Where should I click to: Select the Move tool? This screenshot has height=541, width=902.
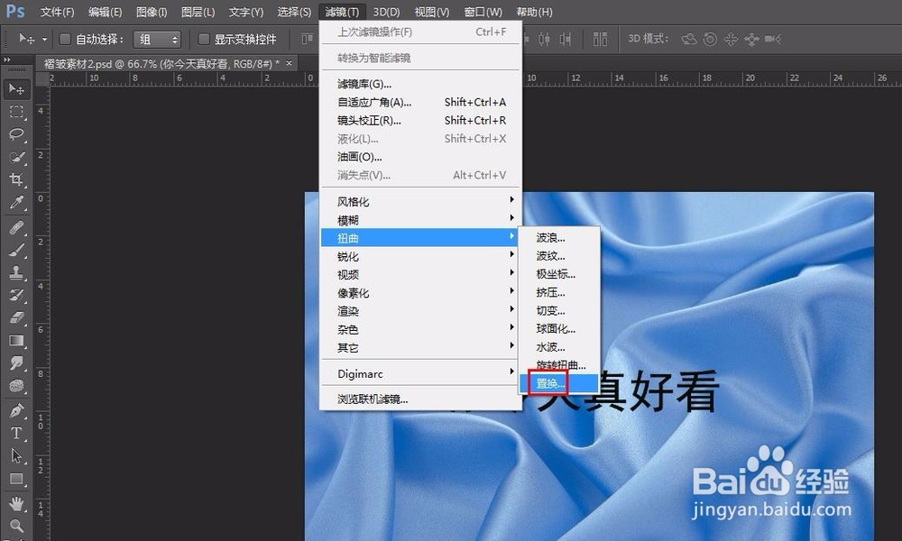(x=16, y=87)
